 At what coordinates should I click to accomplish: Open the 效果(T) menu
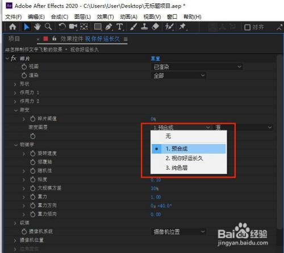[x=105, y=17]
